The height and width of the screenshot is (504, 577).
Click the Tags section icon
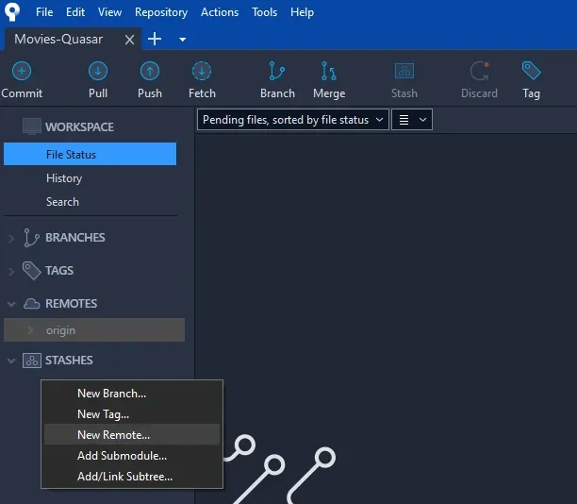31,271
